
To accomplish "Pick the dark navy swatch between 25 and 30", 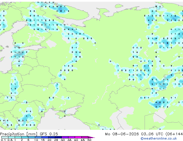I will pyautogui.click(x=58, y=137).
